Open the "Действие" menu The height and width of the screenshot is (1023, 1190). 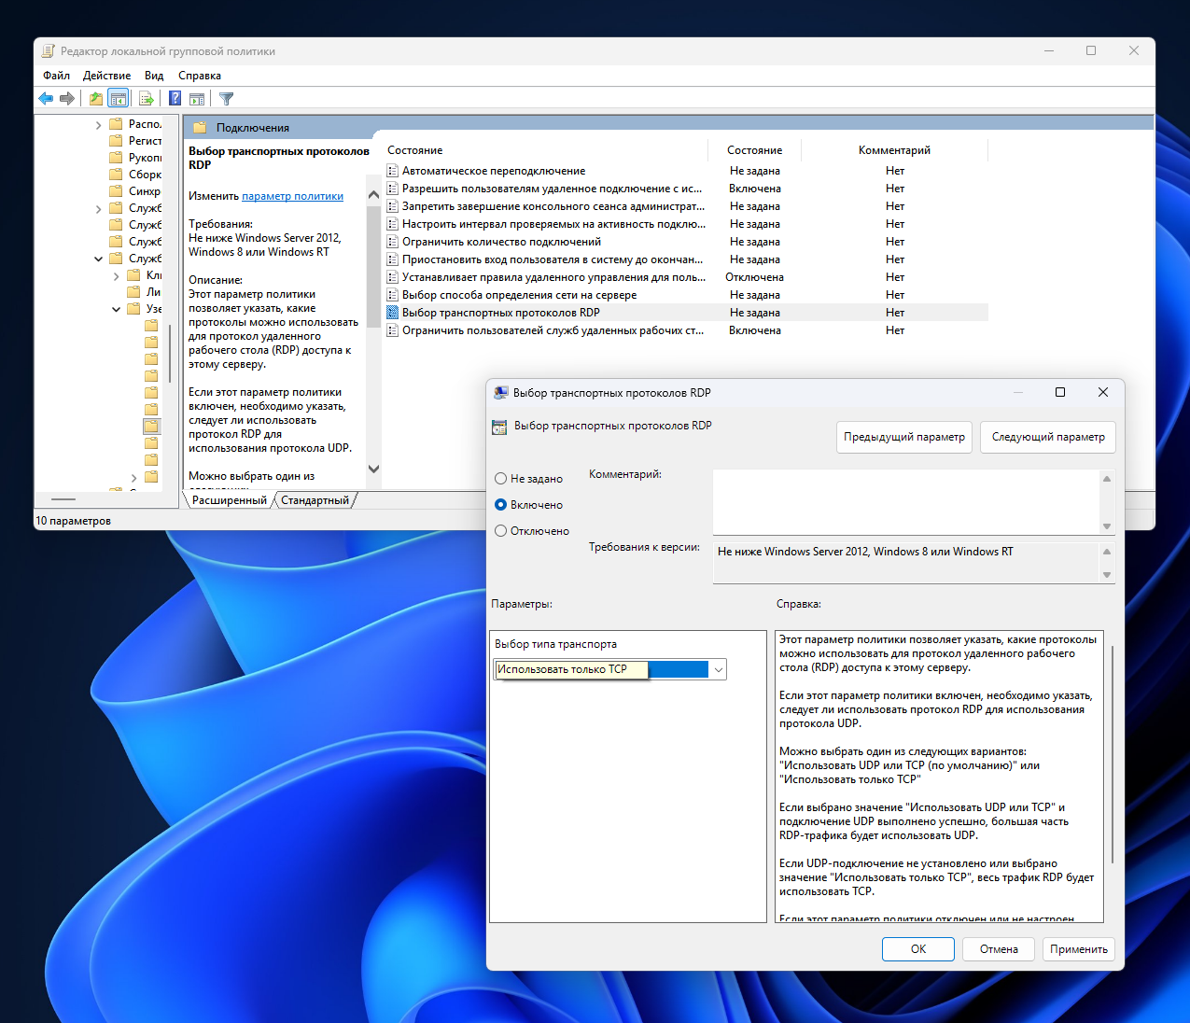(x=106, y=76)
